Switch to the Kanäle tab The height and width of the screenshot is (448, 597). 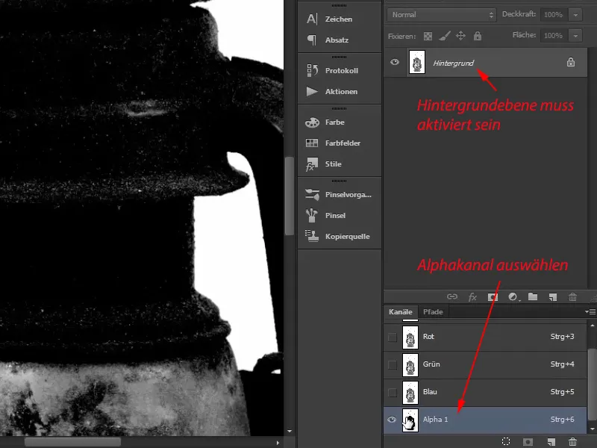[401, 311]
